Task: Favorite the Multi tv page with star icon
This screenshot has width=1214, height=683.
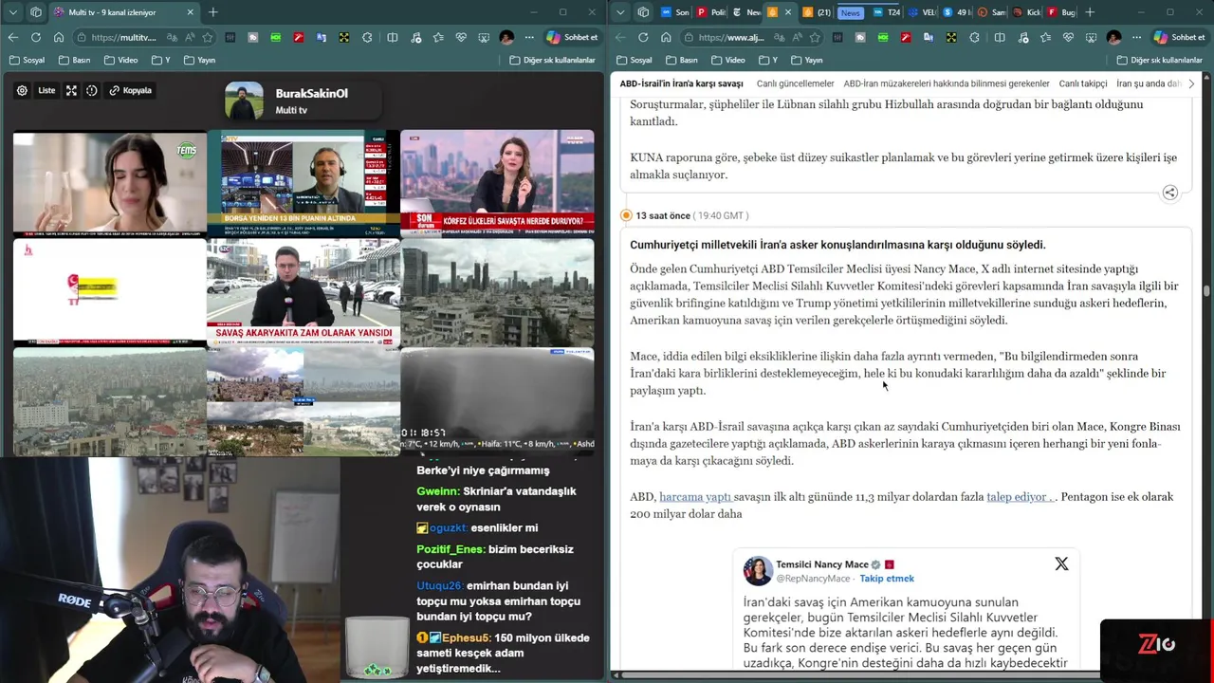Action: 207,37
